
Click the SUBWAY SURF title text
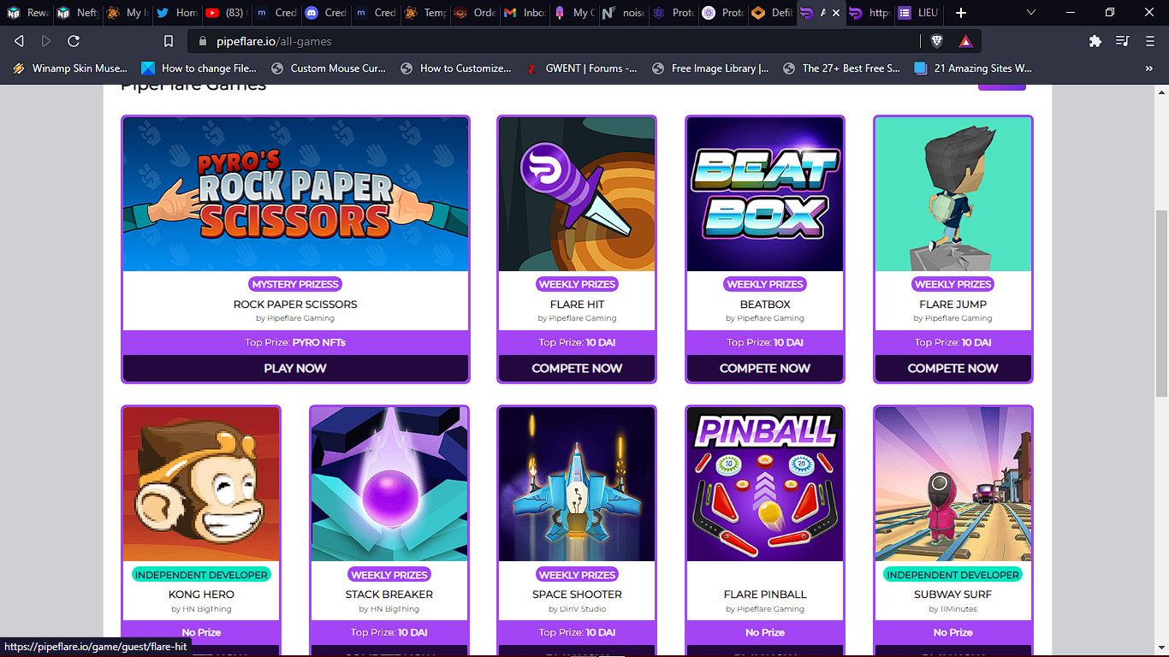tap(953, 595)
